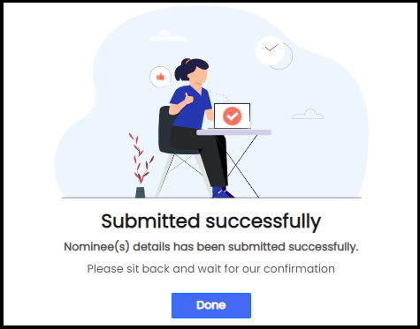Select the 'Submitted successfully' heading
This screenshot has height=329, width=420.
(x=211, y=221)
